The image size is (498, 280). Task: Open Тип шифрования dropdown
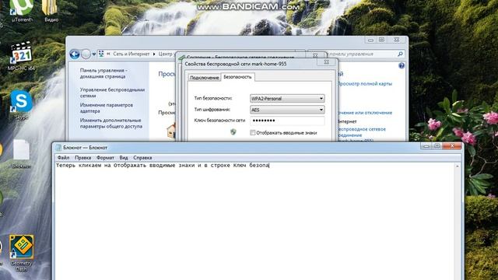pos(287,110)
